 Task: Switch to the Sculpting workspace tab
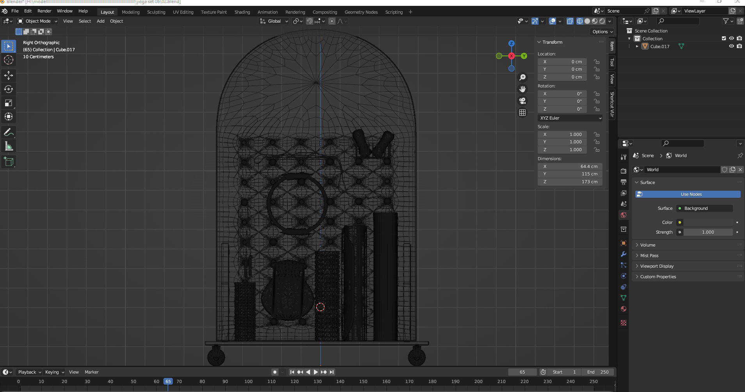pyautogui.click(x=156, y=12)
